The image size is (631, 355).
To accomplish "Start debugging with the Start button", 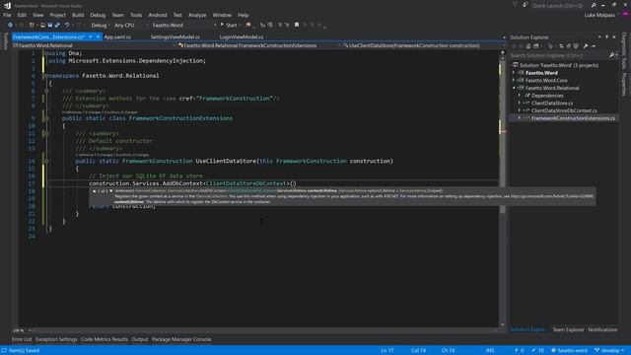I will point(229,25).
